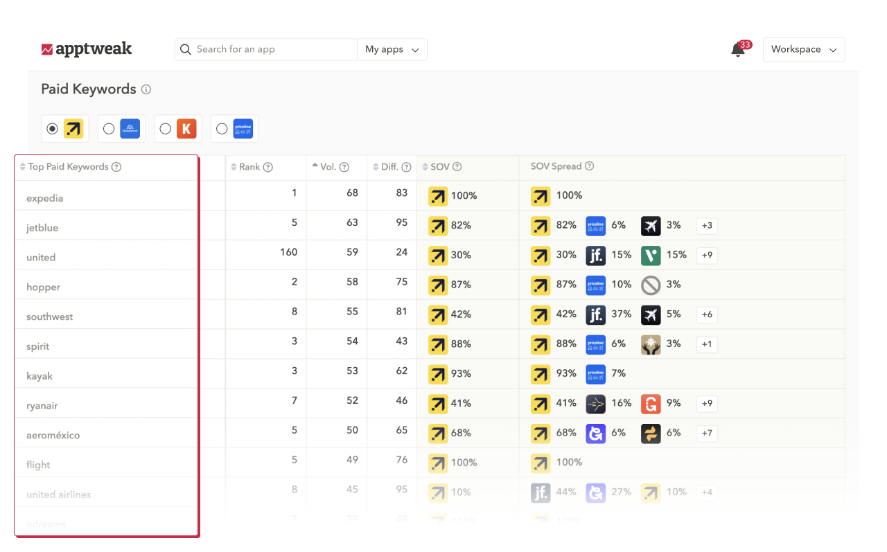Expand +9 more apps in united row
This screenshot has width=887, height=552.
(x=707, y=256)
